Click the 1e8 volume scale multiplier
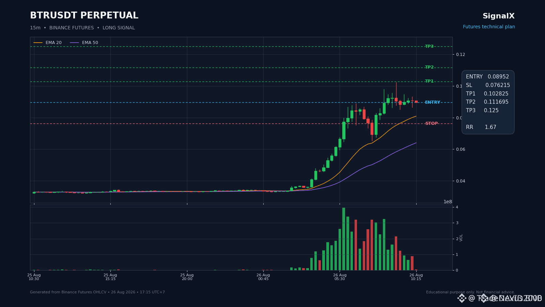545x307 pixels. [x=448, y=202]
